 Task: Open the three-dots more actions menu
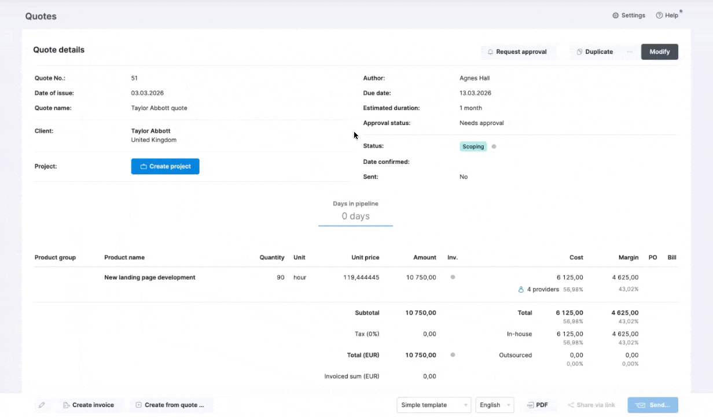click(630, 52)
